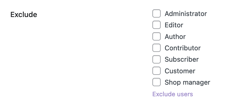The image size is (233, 112).
Task: Click the Exclude section heading
Action: click(x=24, y=15)
